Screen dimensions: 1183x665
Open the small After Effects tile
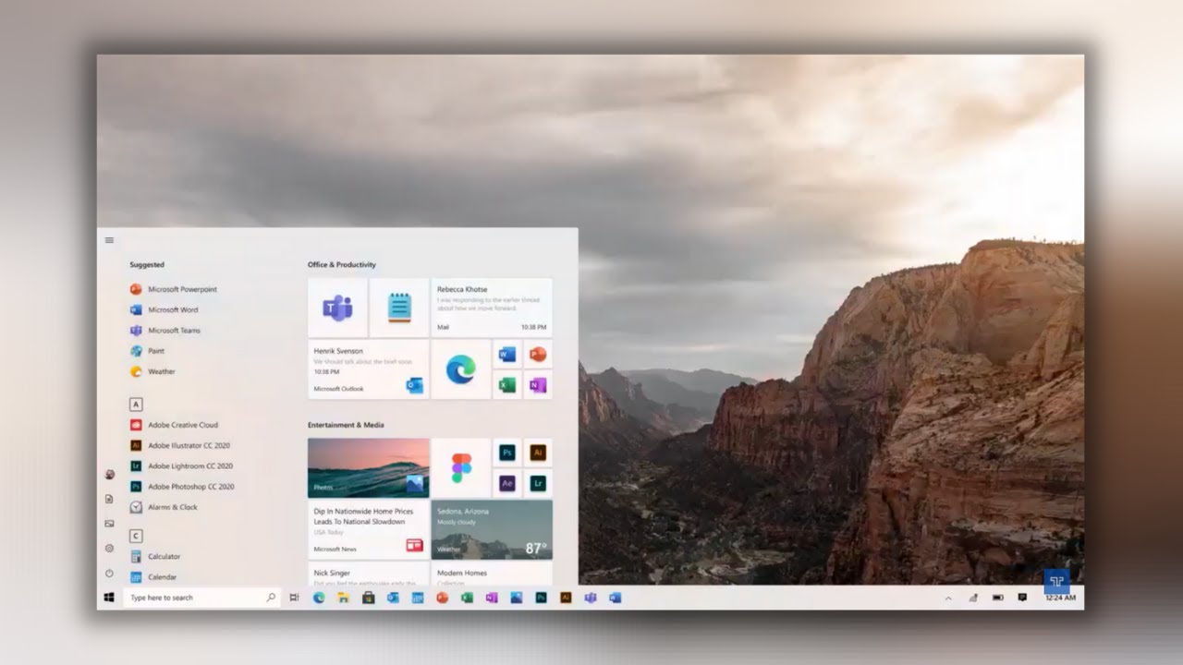tap(506, 483)
